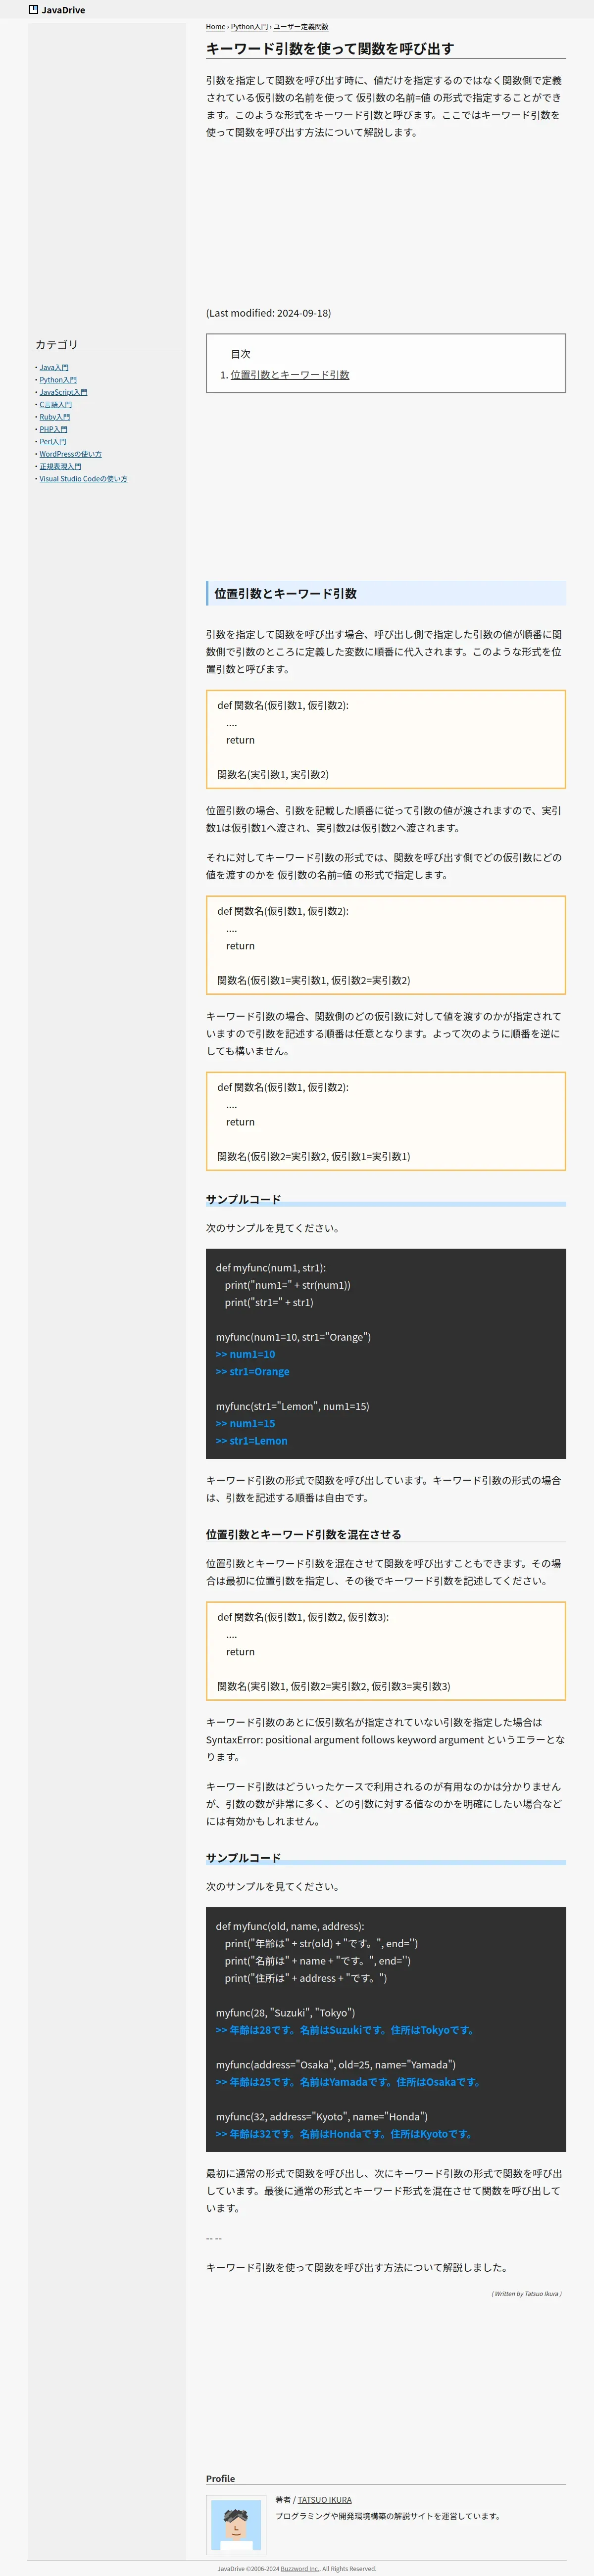Open Buzzword Inc. footer link
Viewport: 594px width, 2576px height.
[x=300, y=2568]
